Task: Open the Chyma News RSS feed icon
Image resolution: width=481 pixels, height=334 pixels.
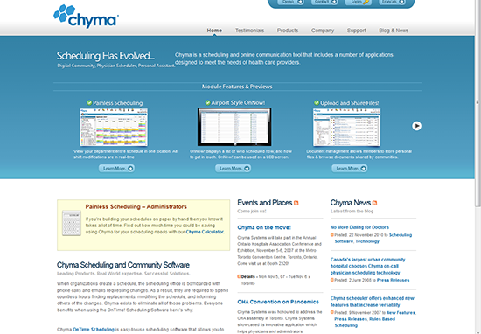Action: [374, 203]
